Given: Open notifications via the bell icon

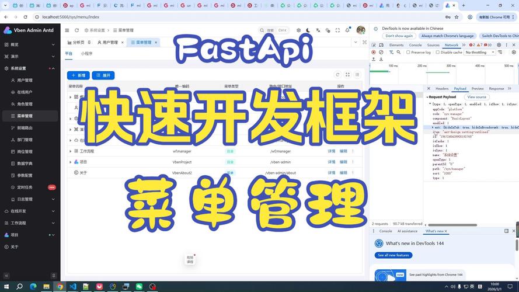Looking at the screenshot, I should [347, 30].
